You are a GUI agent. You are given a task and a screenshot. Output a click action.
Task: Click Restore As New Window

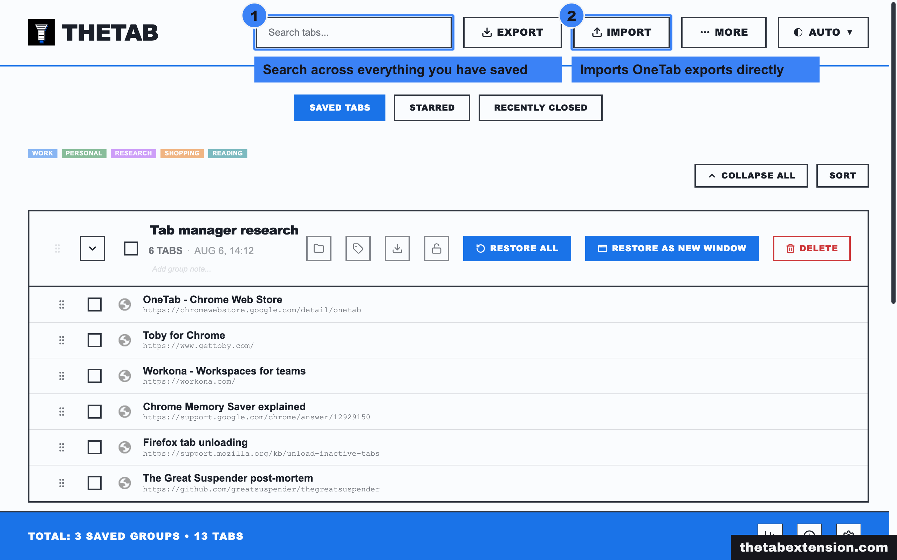(x=672, y=248)
